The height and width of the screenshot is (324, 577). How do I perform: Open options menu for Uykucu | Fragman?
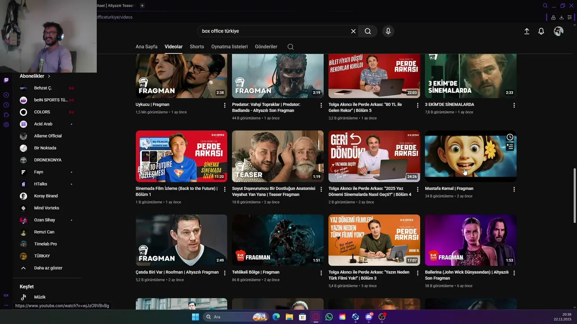pos(224,105)
